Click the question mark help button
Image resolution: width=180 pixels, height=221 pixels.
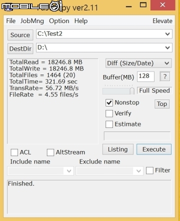coord(165,76)
